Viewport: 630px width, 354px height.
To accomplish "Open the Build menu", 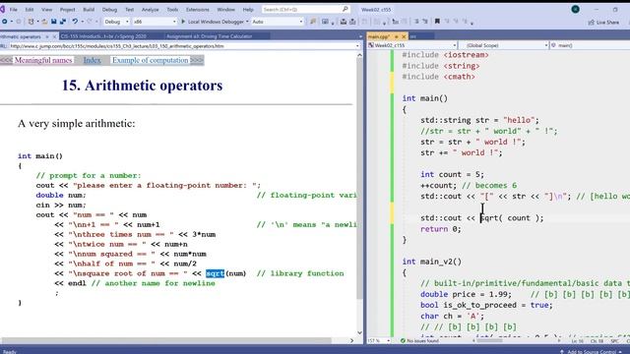I will point(89,9).
